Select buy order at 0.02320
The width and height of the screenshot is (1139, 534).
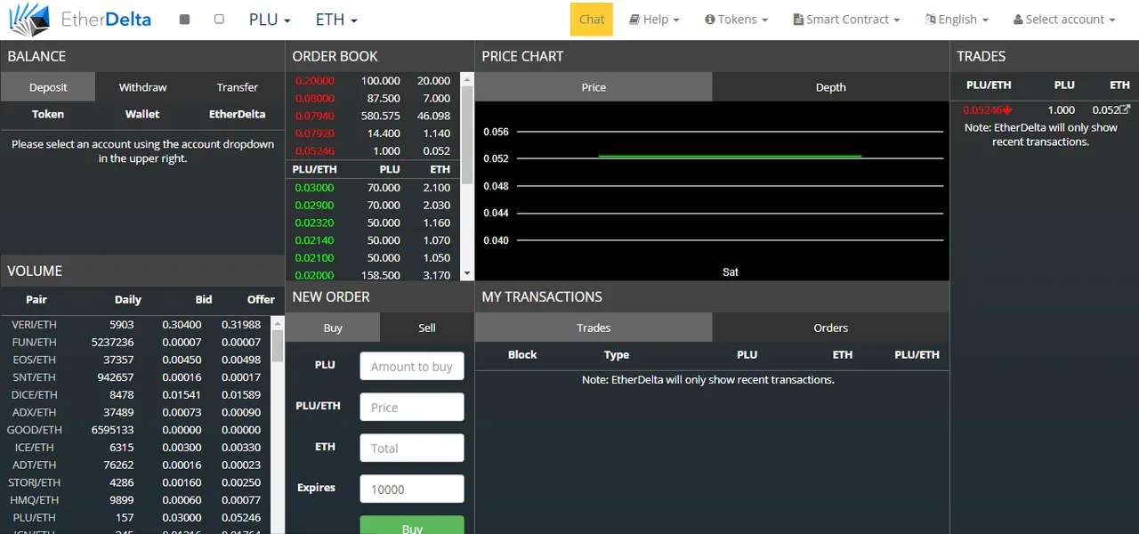click(x=373, y=222)
